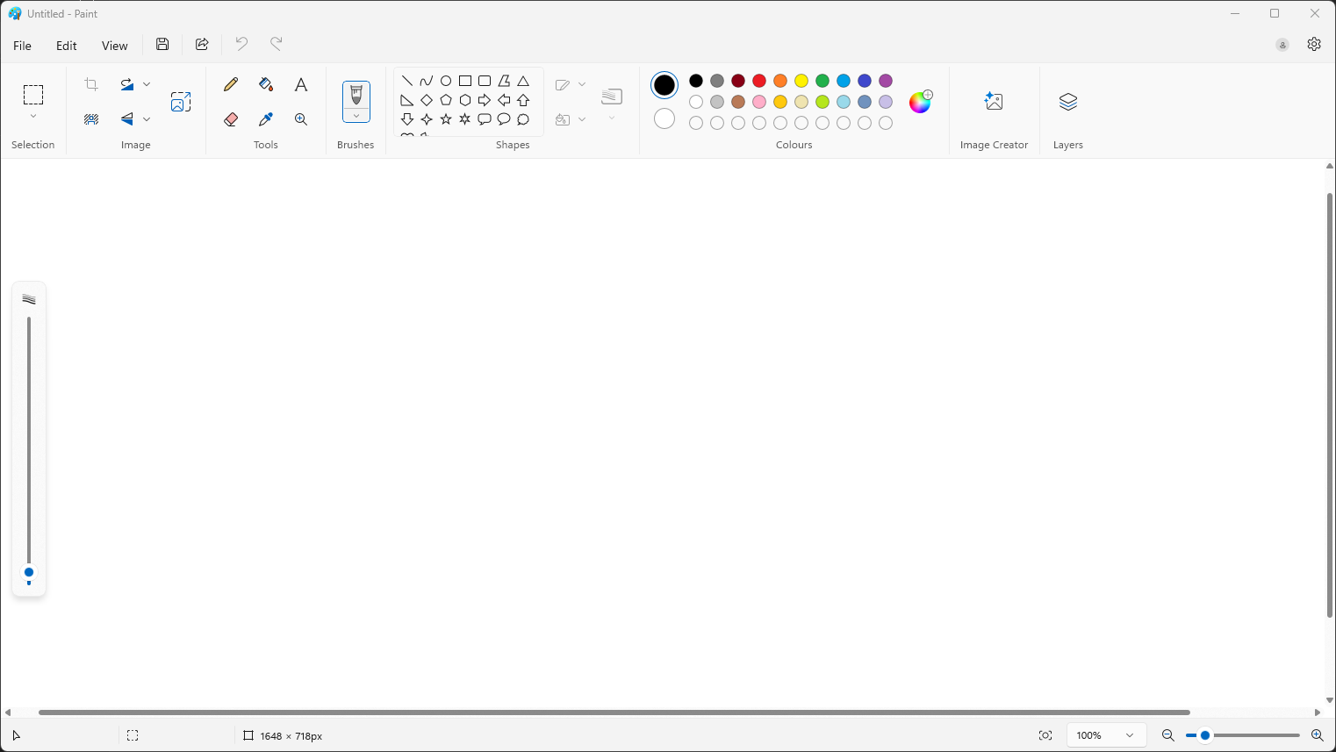Select the Fill bucket tool
1336x752 pixels.
pos(266,84)
